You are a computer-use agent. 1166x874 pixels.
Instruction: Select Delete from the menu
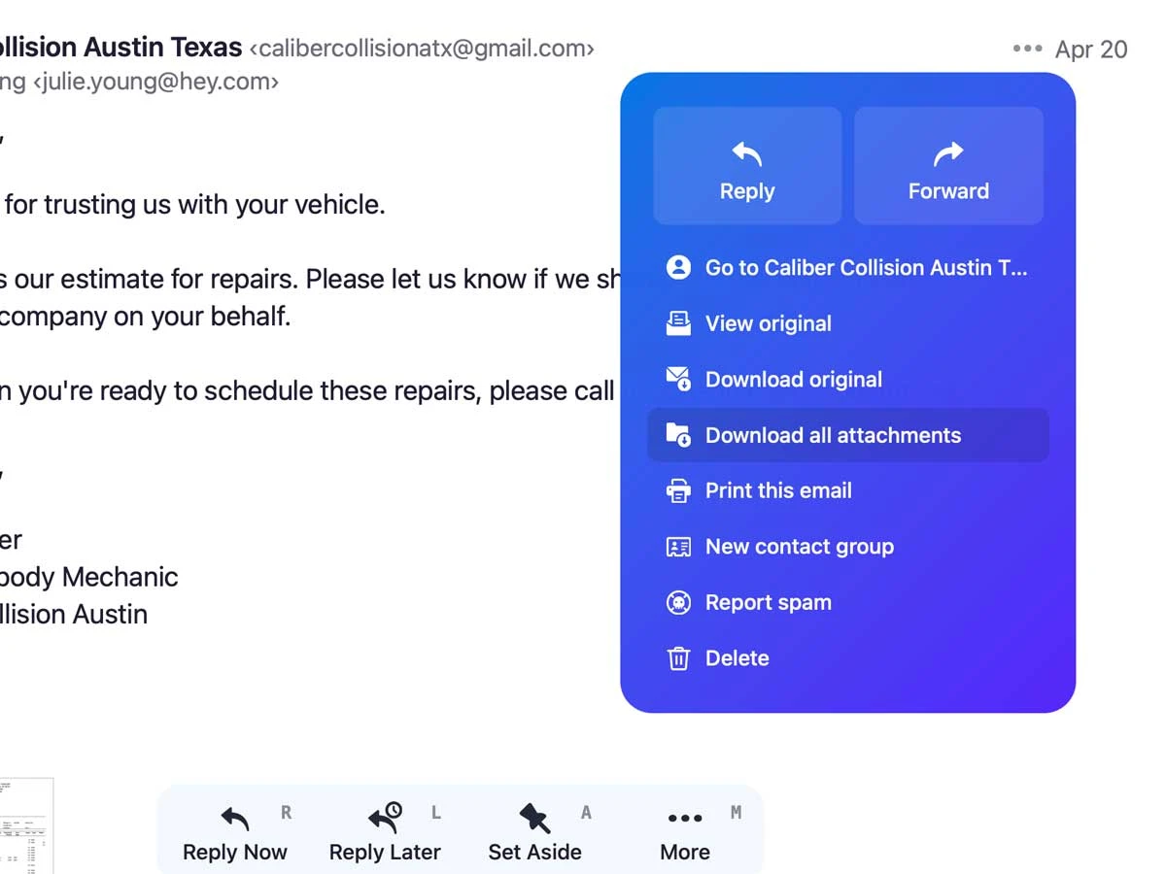click(x=847, y=658)
